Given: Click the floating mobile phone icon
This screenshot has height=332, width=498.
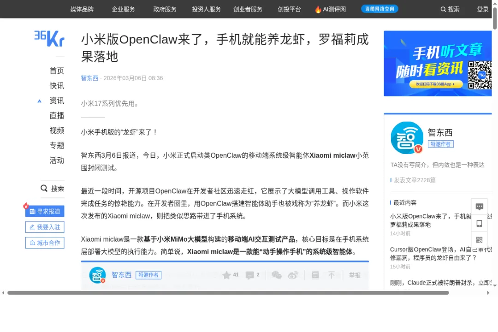Looking at the screenshot, I should pos(479,223).
